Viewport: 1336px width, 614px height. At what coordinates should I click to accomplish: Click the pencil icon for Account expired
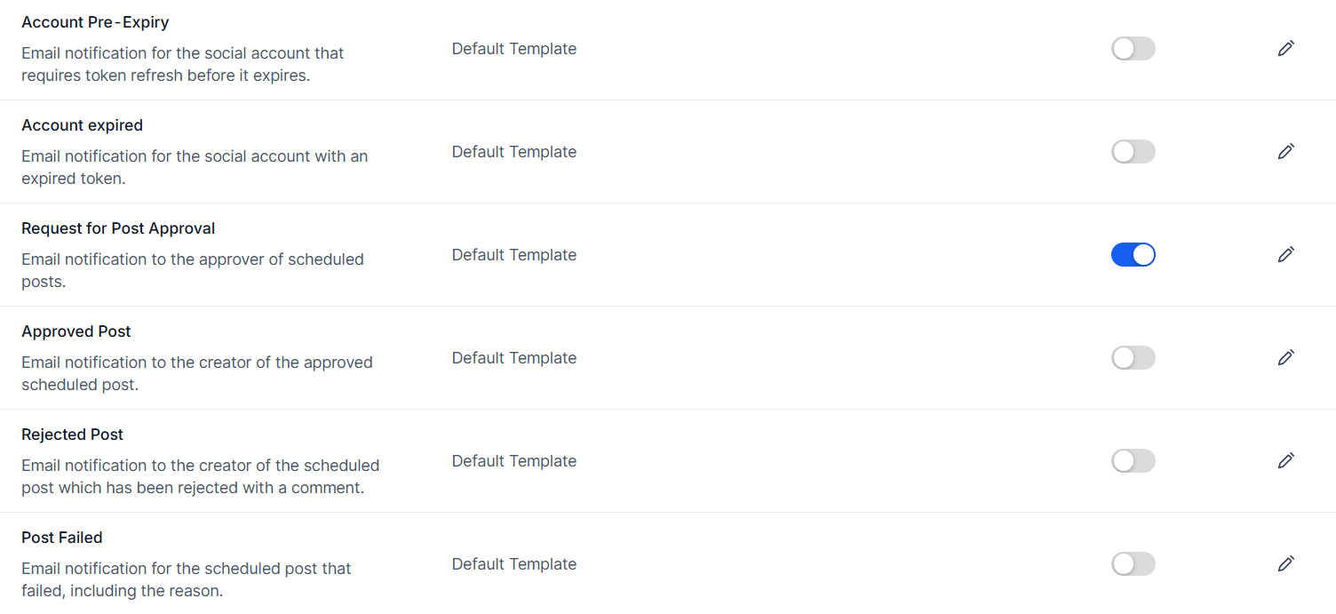tap(1285, 152)
